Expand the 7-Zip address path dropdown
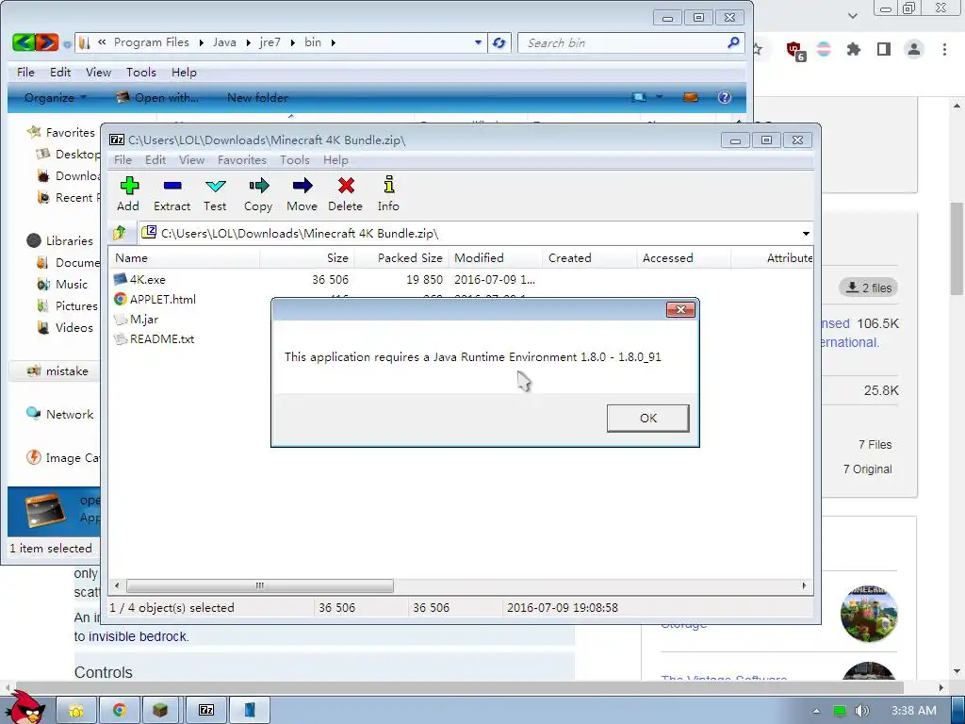965x724 pixels. [x=806, y=234]
